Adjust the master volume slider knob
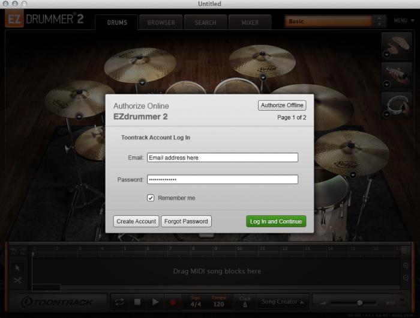Screen dimensions: 420x318 click(360, 303)
